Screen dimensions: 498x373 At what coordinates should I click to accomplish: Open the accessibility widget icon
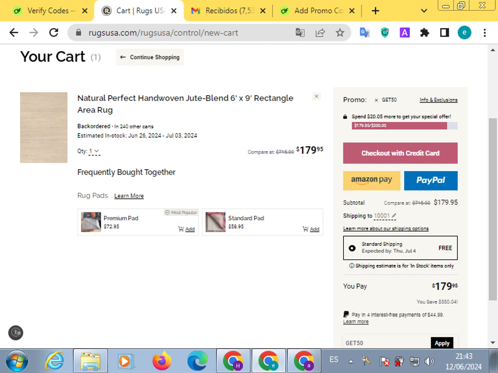click(16, 333)
